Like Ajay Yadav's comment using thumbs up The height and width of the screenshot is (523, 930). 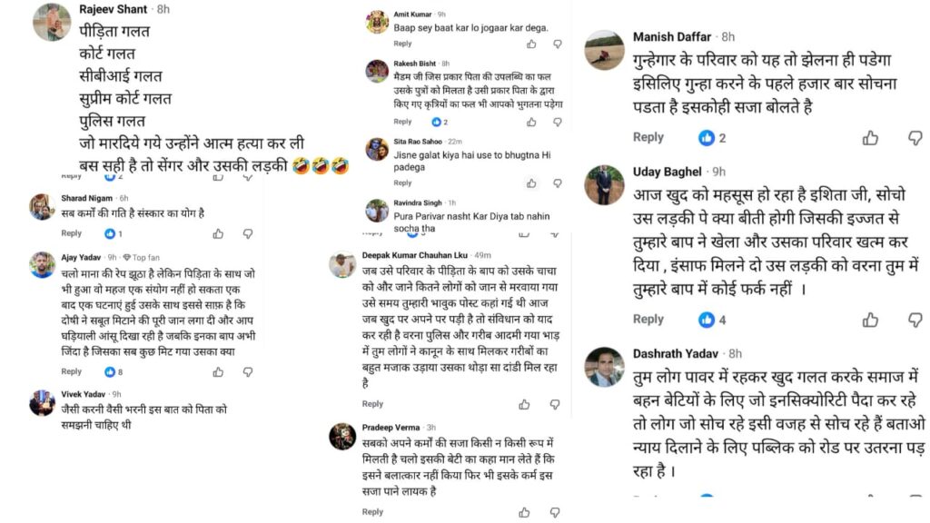pyautogui.click(x=218, y=371)
